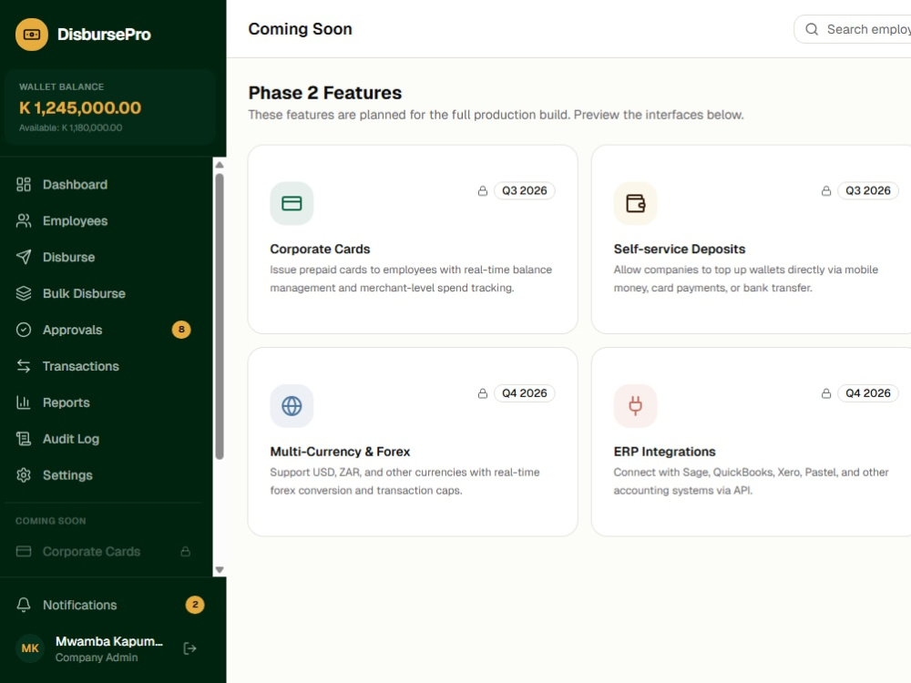911x683 pixels.
Task: Click the Approvals badge showing 8
Action: [181, 330]
